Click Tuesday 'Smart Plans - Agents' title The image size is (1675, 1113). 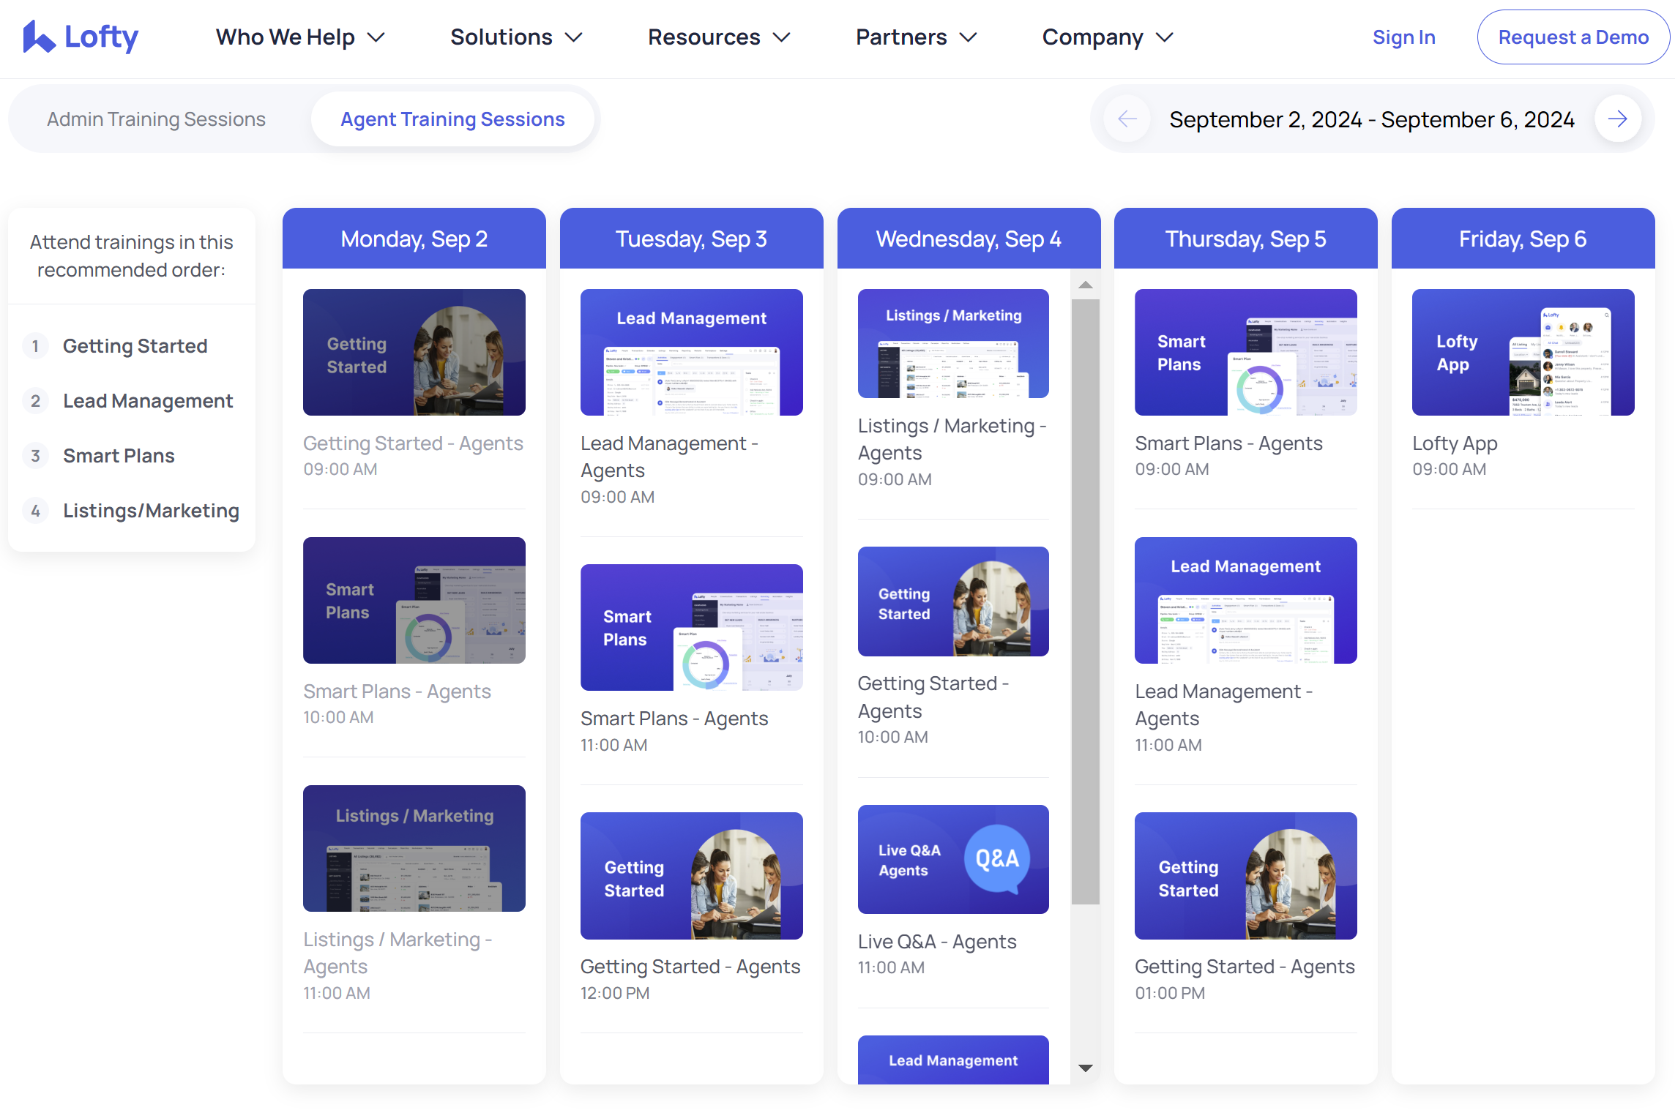(674, 719)
